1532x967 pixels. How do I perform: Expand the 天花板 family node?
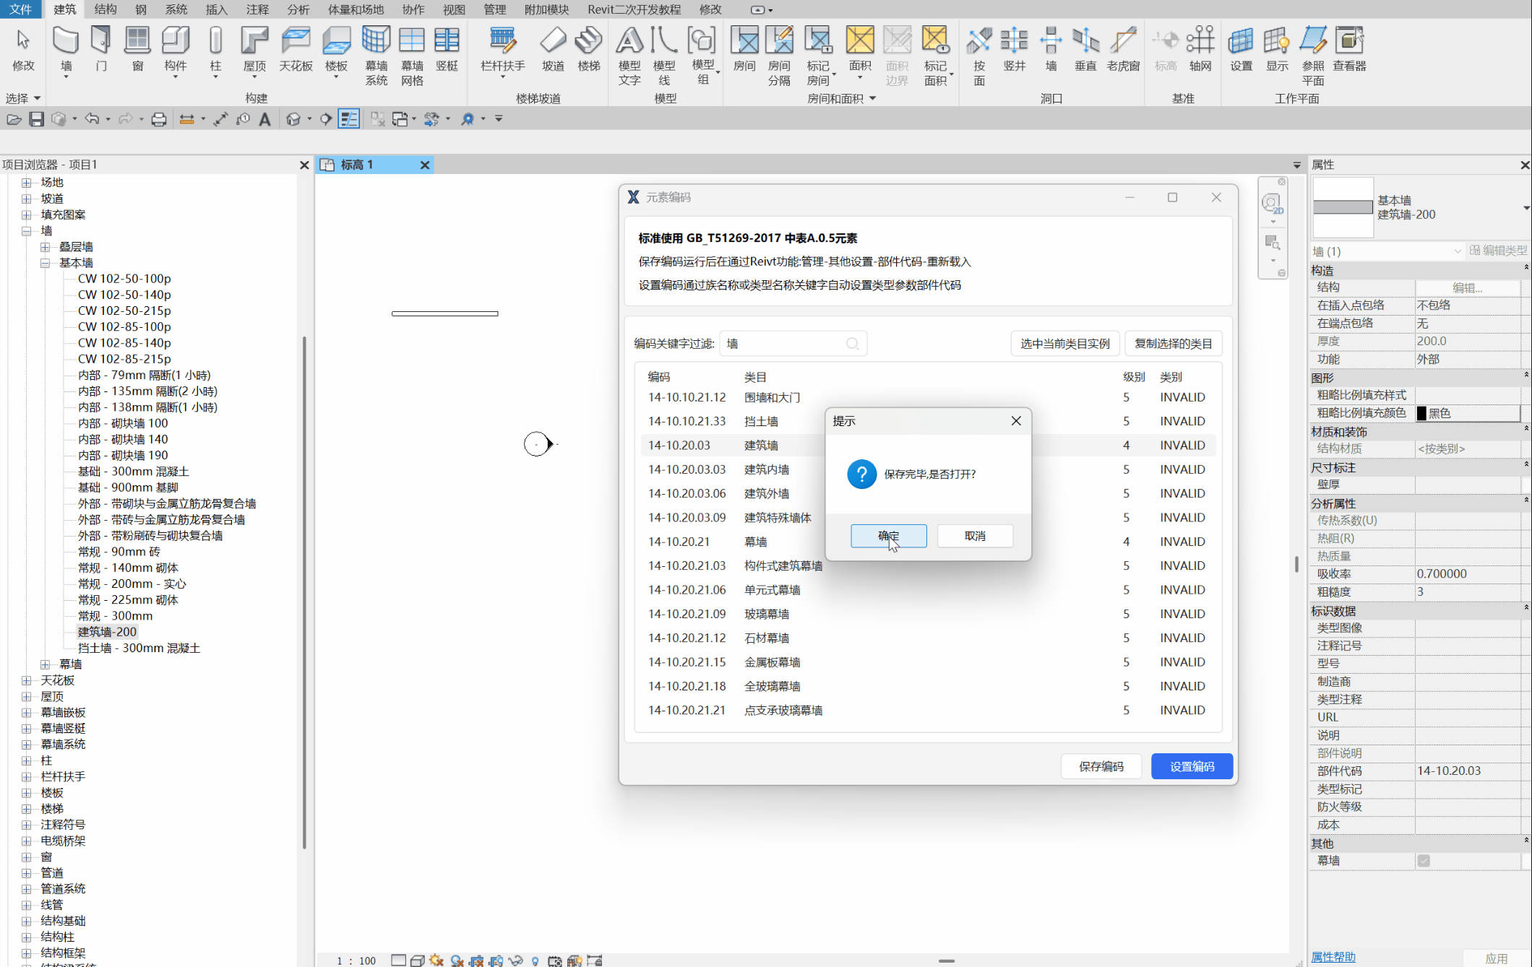point(27,680)
